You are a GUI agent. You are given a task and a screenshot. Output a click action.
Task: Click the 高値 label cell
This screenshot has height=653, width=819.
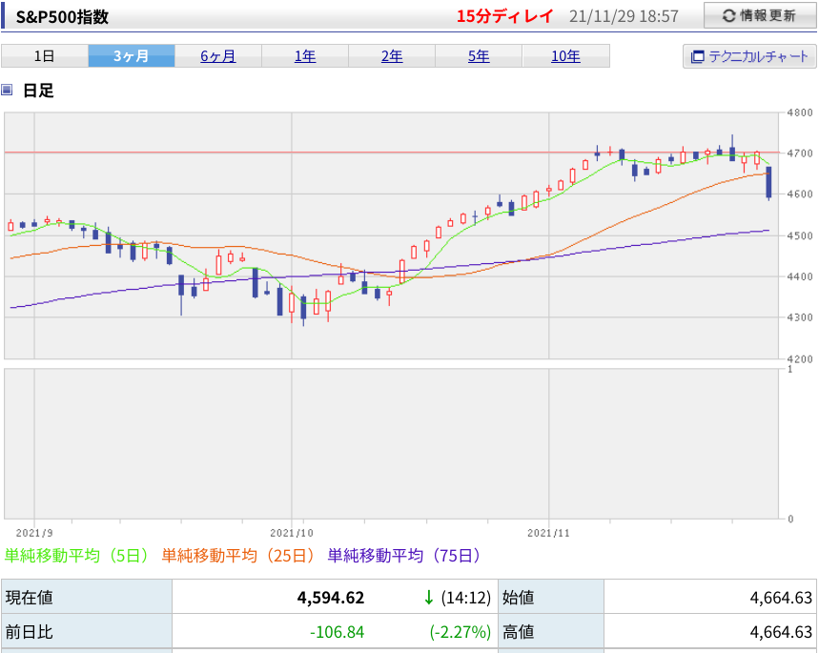pyautogui.click(x=551, y=631)
